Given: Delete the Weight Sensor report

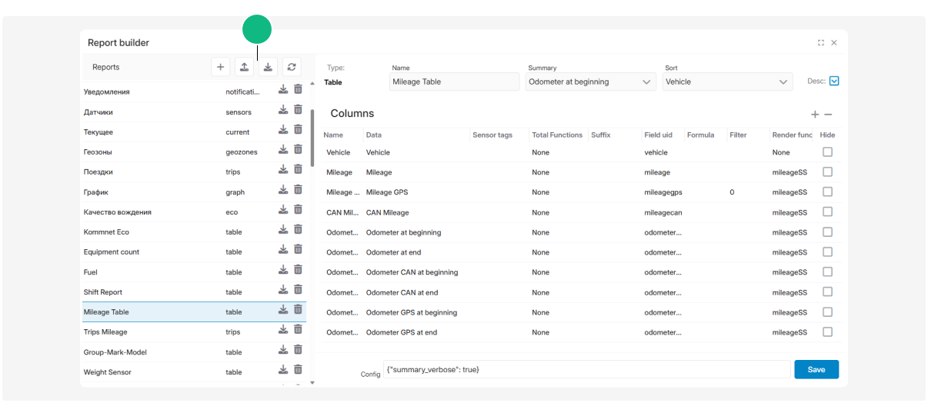Looking at the screenshot, I should [x=298, y=369].
